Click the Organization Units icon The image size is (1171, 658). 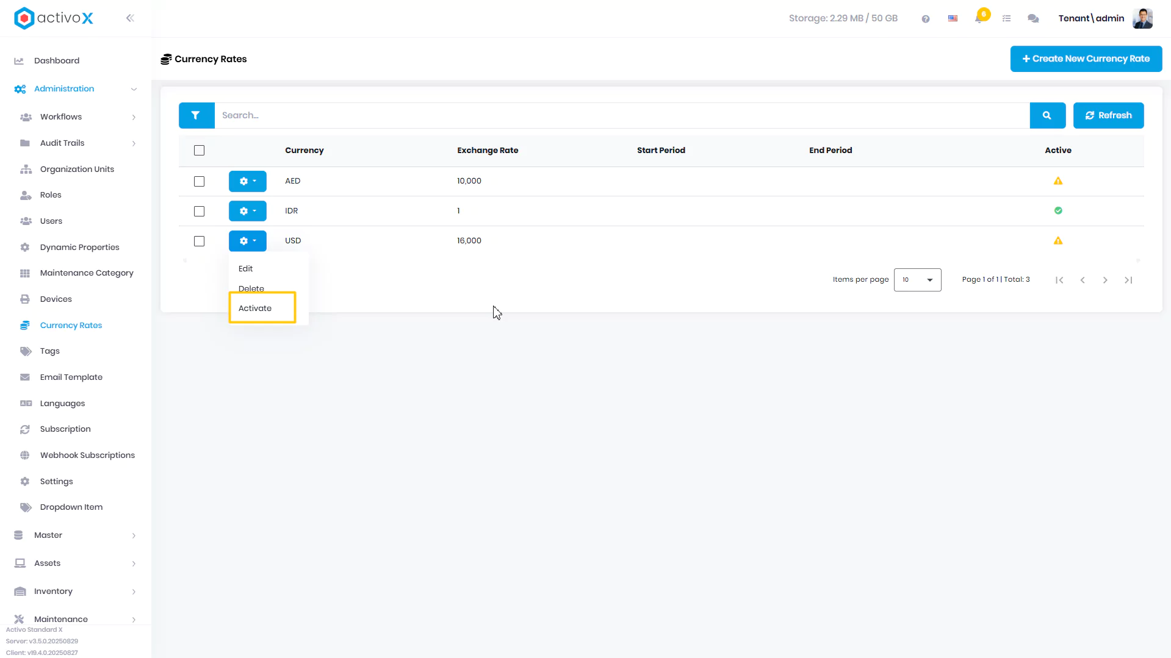(26, 170)
